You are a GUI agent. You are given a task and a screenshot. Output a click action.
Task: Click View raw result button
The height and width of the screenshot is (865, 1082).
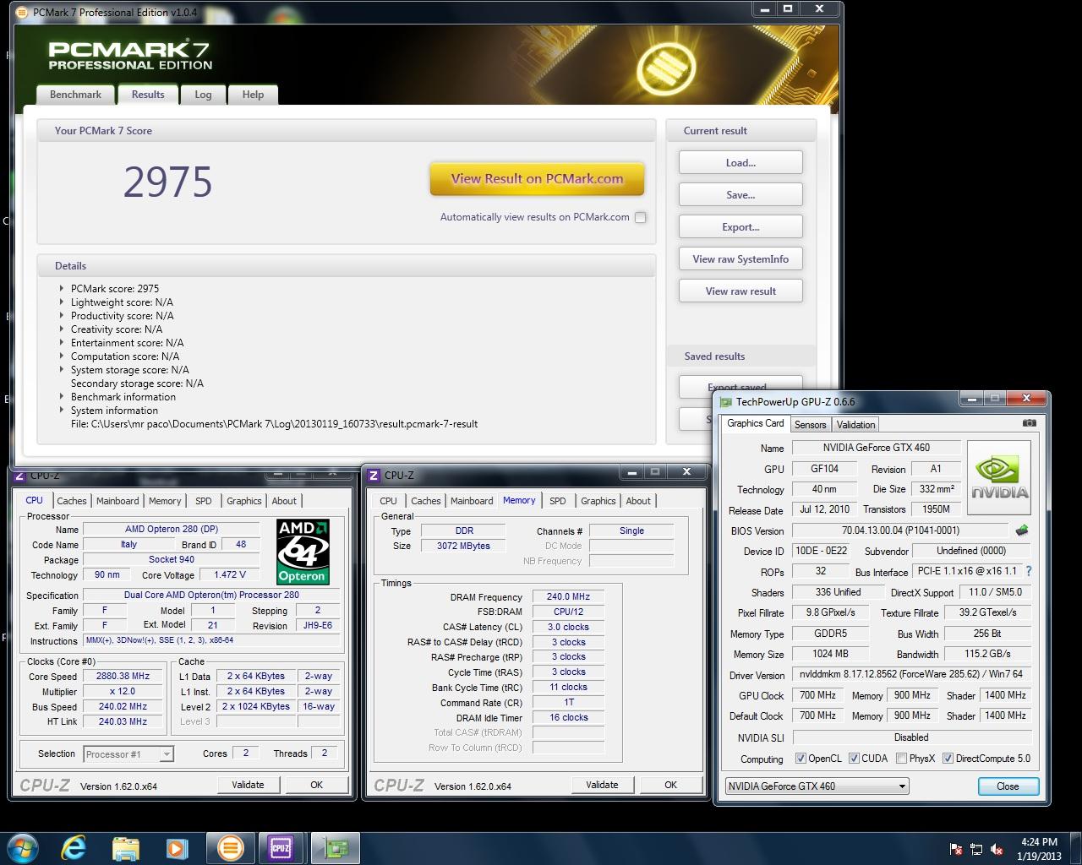(740, 291)
